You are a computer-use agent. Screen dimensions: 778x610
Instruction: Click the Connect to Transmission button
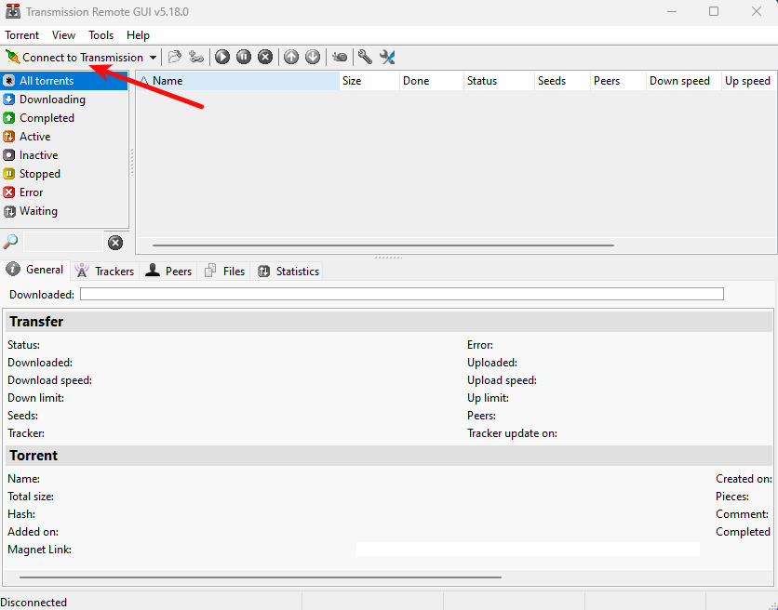point(75,58)
